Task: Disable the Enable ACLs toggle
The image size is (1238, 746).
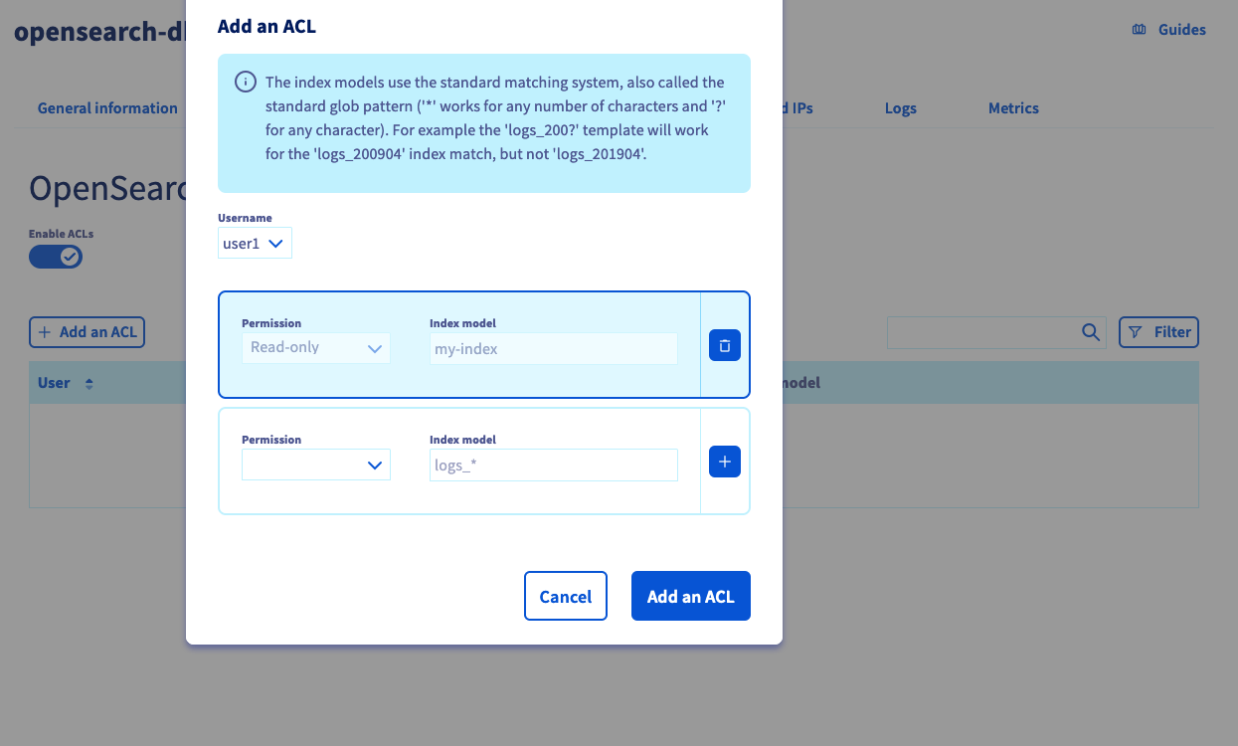Action: (x=56, y=256)
